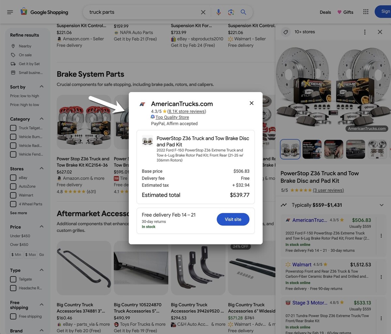Enable the Free shipping checkbox
The image size is (391, 334).
tap(13, 316)
